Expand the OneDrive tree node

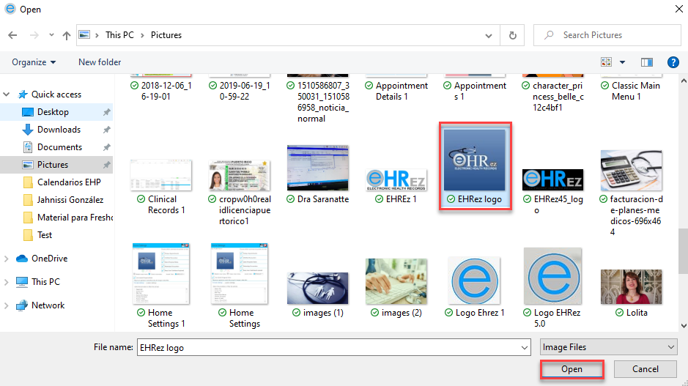[6, 259]
